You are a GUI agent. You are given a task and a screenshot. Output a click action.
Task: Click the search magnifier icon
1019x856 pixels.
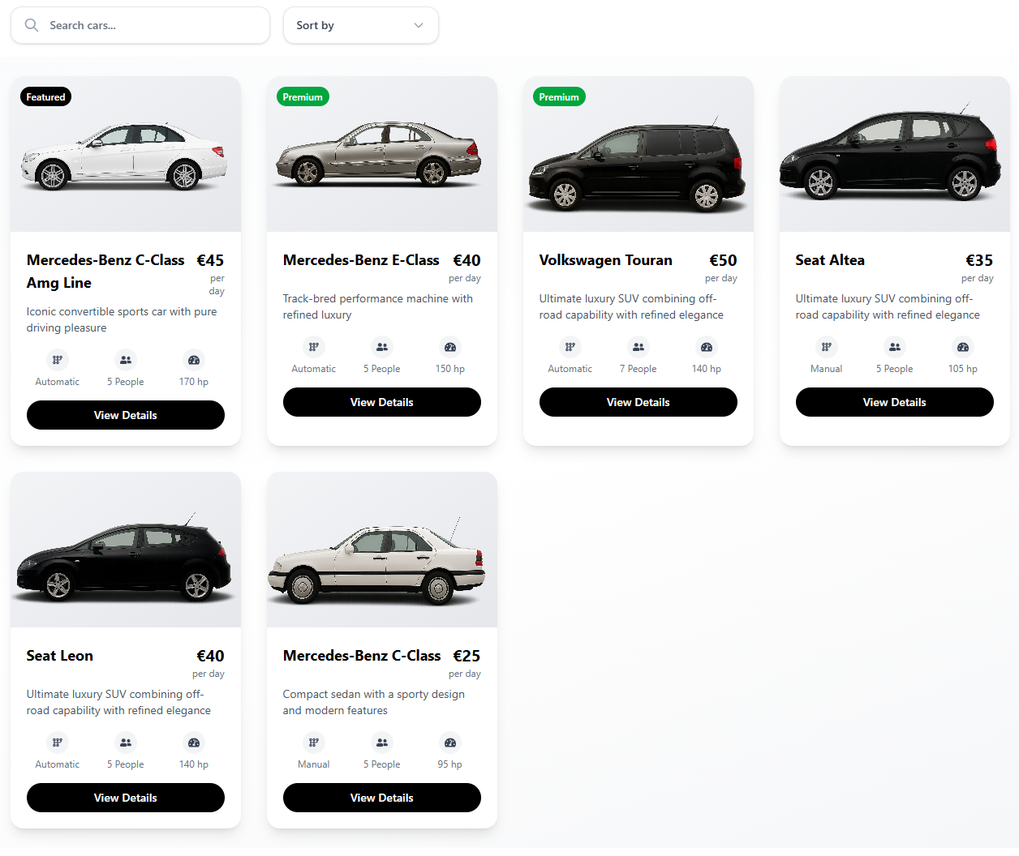click(32, 25)
